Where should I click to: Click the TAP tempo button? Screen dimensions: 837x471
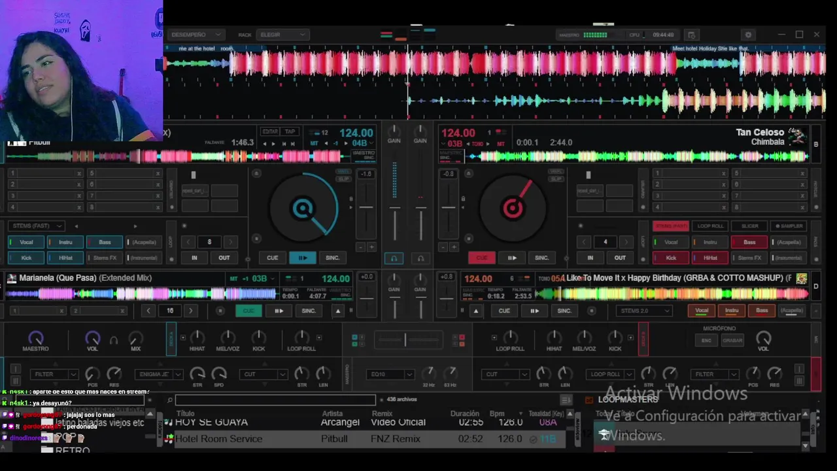[290, 131]
